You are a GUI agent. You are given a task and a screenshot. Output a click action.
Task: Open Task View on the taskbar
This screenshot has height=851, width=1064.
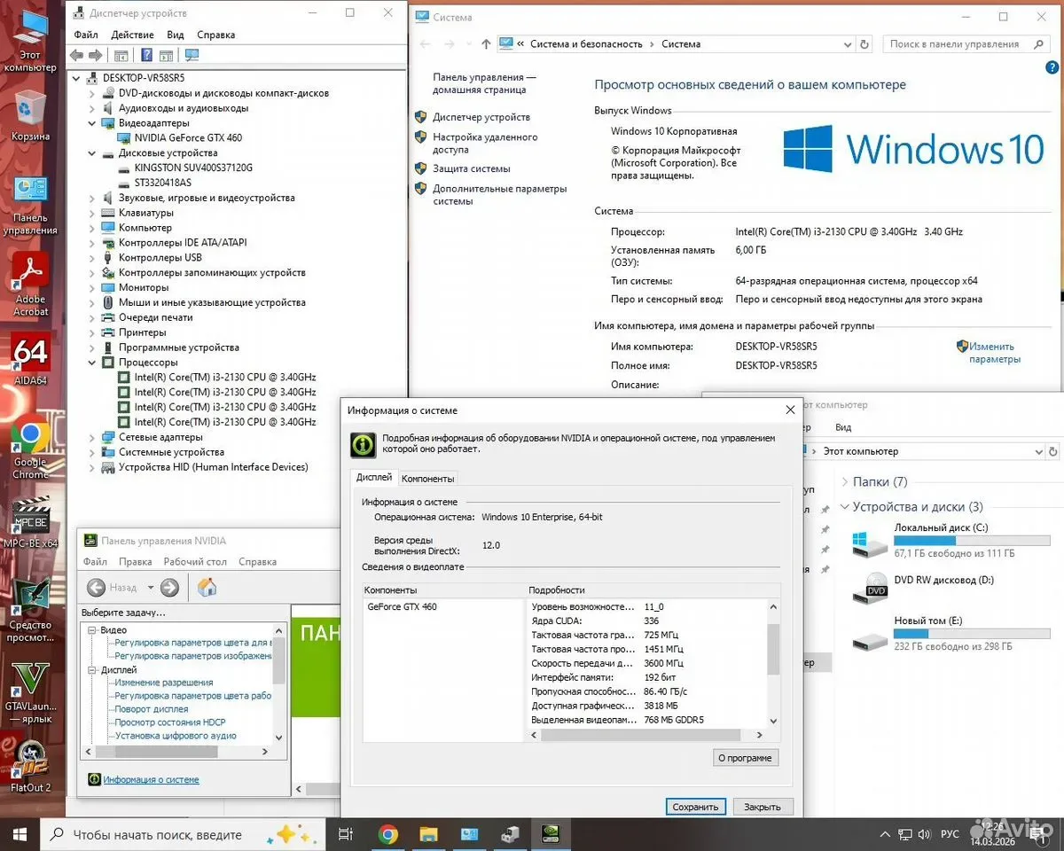click(x=346, y=834)
